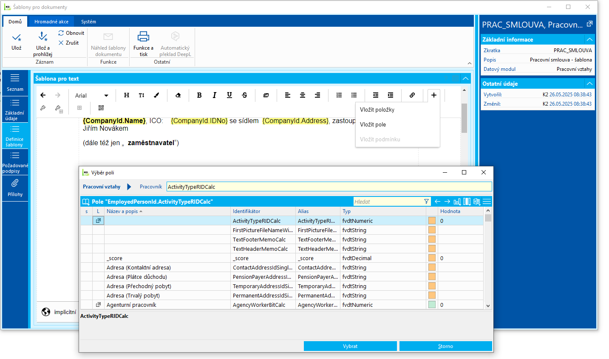Collapse the Základní informace panel
The width and height of the screenshot is (609, 359).
(x=589, y=39)
